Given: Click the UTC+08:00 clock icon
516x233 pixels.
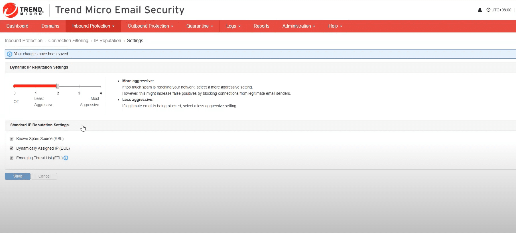Looking at the screenshot, I should coord(488,10).
